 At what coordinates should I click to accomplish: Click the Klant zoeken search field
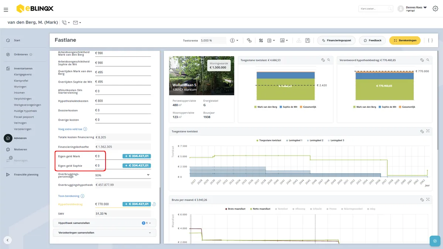[376, 8]
